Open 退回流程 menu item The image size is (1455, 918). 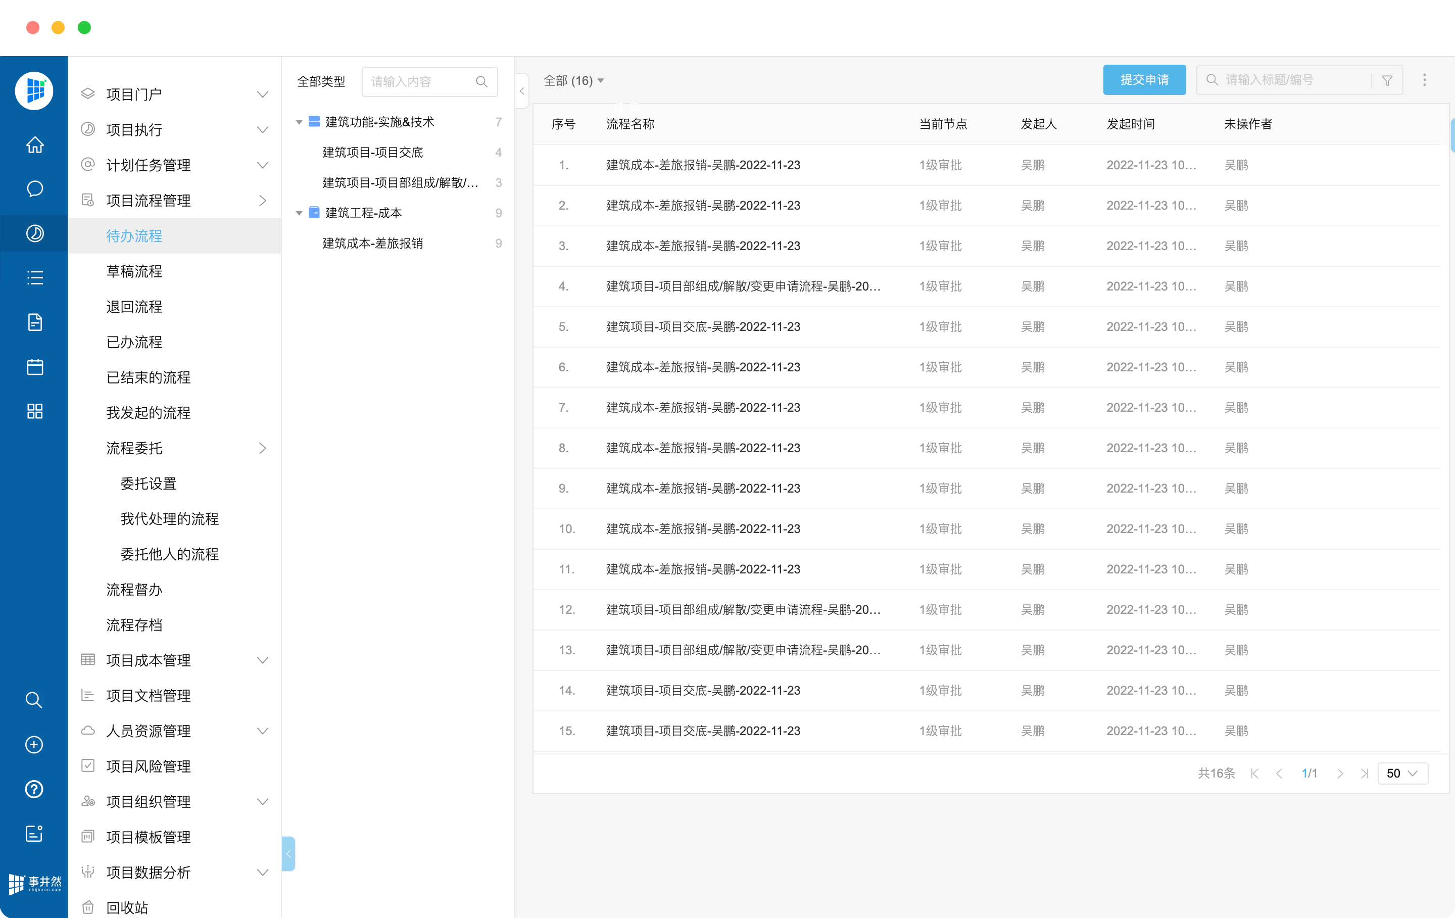(x=134, y=307)
